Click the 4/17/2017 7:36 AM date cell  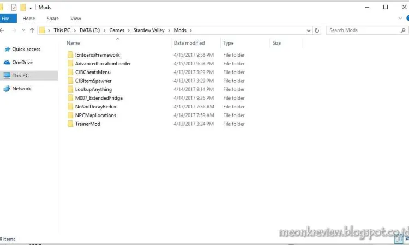[194, 107]
